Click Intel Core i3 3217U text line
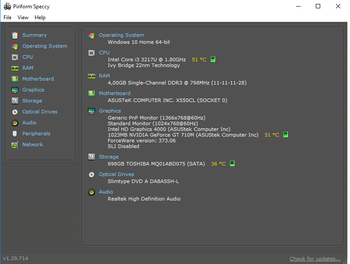The image size is (350, 264). 147,60
